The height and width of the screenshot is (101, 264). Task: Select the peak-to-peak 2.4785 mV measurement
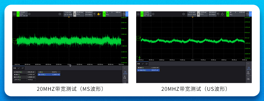(24, 75)
